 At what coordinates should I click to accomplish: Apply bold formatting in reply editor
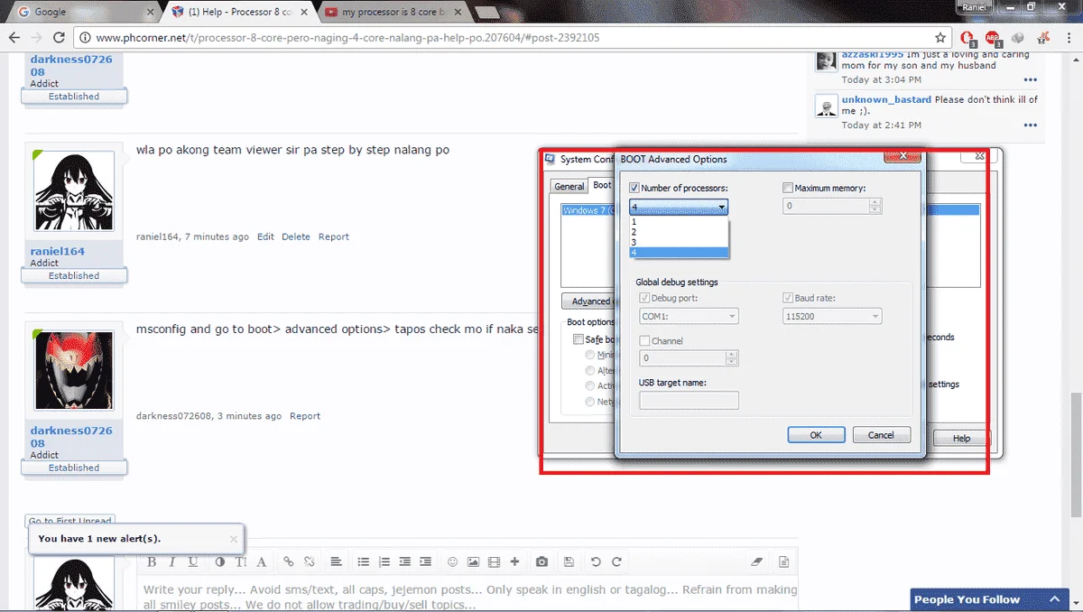click(x=152, y=561)
